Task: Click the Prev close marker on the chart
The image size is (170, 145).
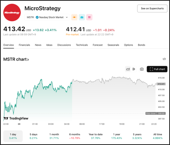Action: point(155,114)
